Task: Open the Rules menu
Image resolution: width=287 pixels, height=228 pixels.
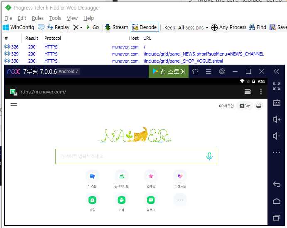Action: (38, 18)
